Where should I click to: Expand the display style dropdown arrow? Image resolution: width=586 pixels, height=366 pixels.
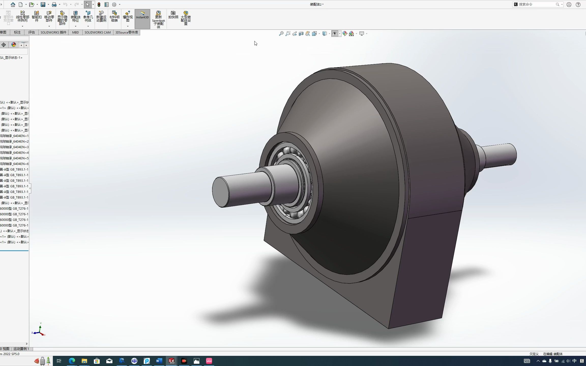[329, 33]
